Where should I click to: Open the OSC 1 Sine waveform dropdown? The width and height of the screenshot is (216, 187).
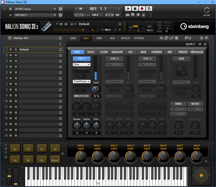pyautogui.click(x=82, y=64)
